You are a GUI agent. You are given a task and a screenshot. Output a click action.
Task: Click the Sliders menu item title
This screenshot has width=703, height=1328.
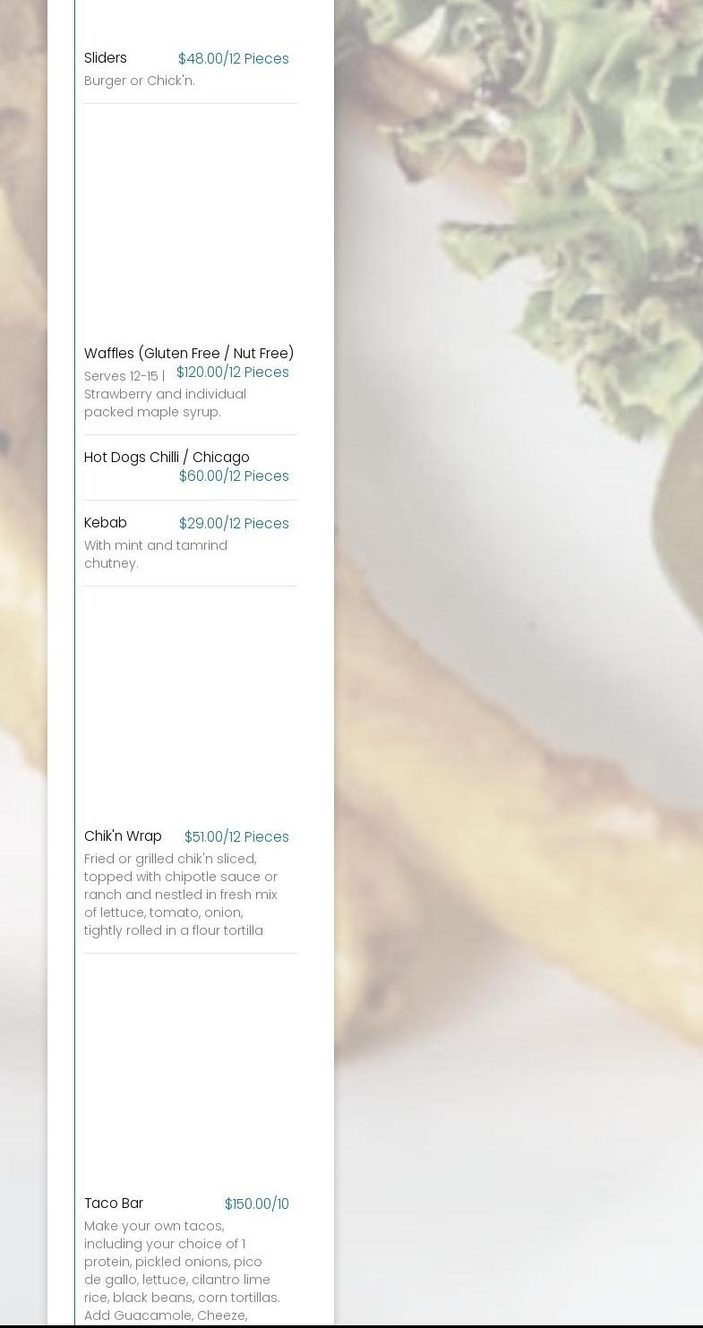tap(105, 58)
